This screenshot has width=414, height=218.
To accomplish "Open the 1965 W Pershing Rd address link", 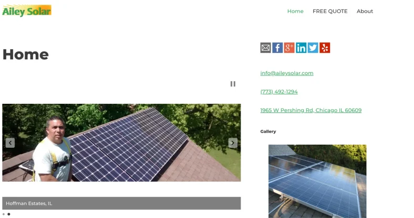I will (311, 111).
